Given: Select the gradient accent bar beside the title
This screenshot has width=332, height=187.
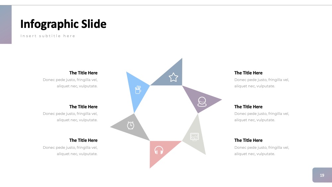Looking at the screenshot, I should 6,24.
